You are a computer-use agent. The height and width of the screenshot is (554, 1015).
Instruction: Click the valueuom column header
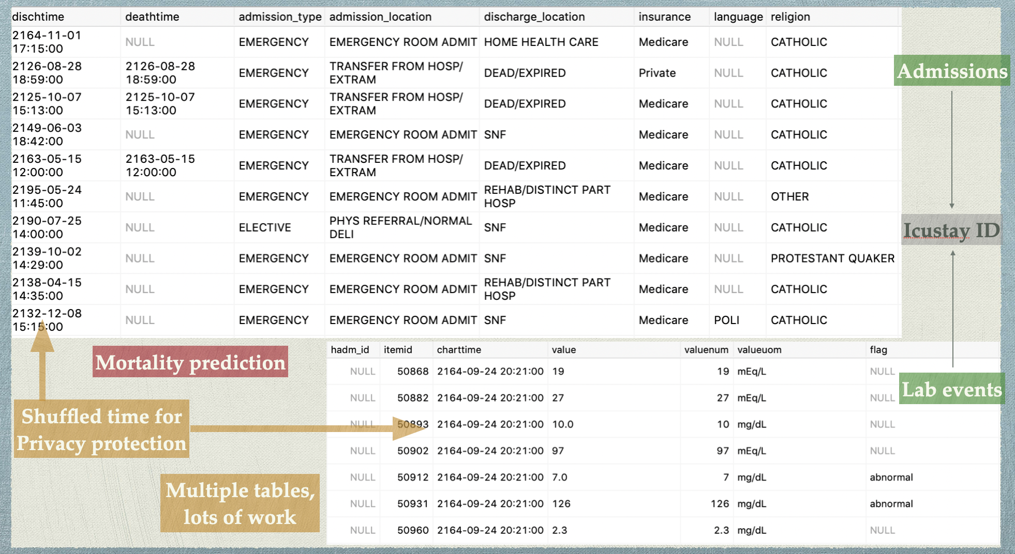[759, 350]
